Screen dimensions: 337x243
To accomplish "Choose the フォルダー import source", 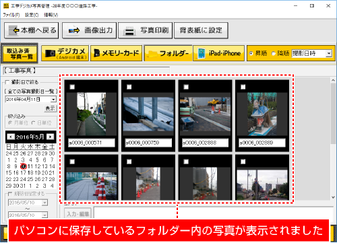I will click(168, 53).
